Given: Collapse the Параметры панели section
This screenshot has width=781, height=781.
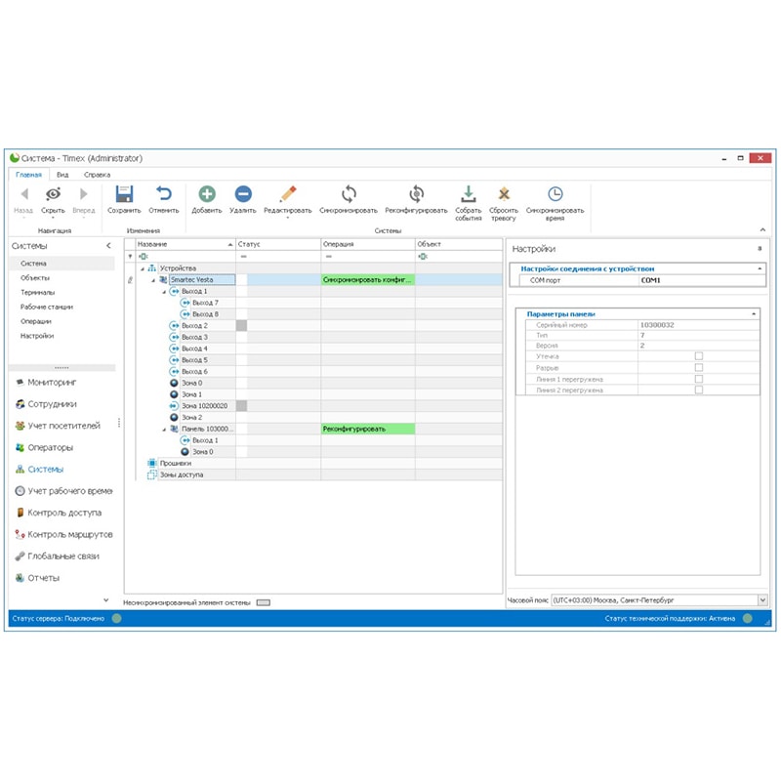Looking at the screenshot, I should pyautogui.click(x=753, y=313).
